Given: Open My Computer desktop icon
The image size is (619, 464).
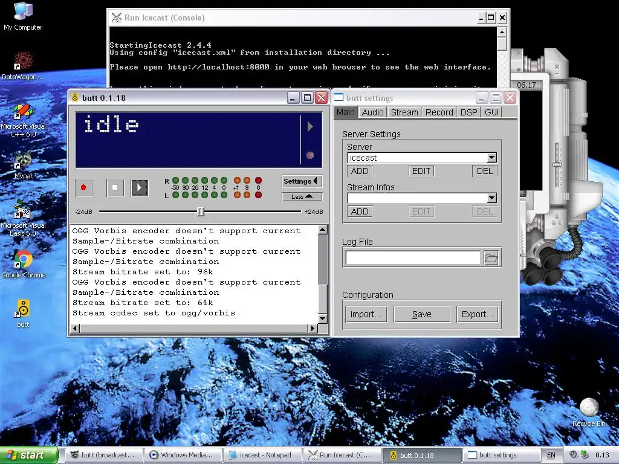Looking at the screenshot, I should click(23, 16).
